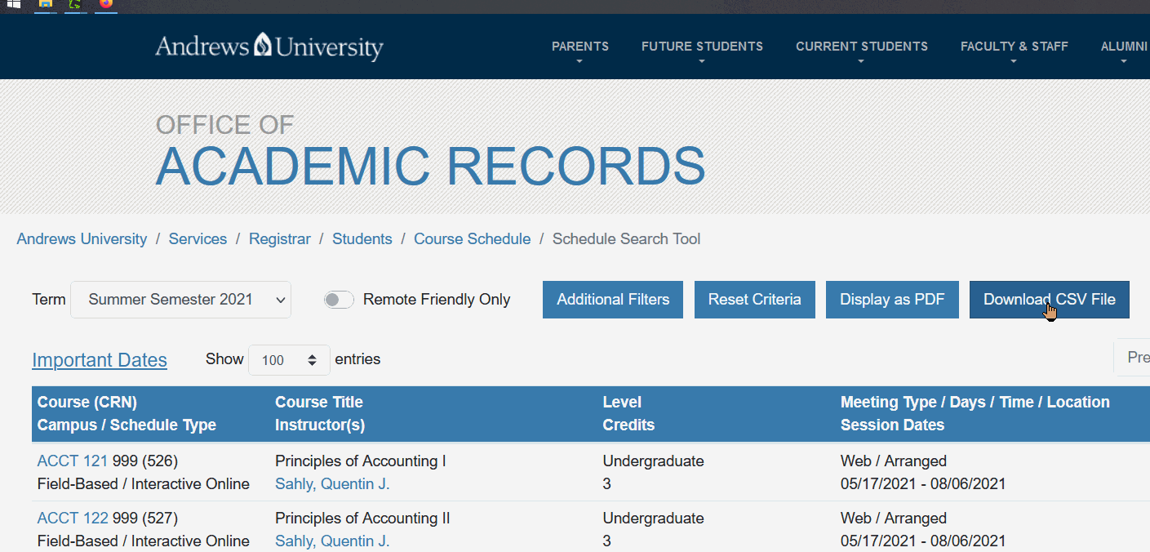Switch to Firefox in the taskbar
This screenshot has width=1150, height=552.
tap(106, 4)
